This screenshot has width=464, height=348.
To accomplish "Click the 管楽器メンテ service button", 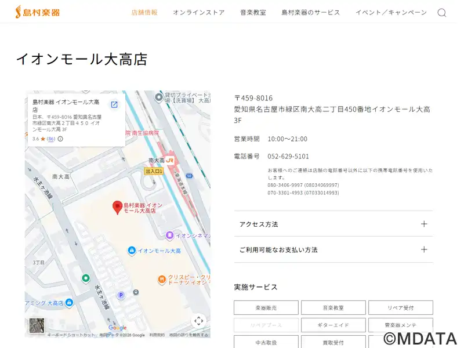I will pos(401,325).
